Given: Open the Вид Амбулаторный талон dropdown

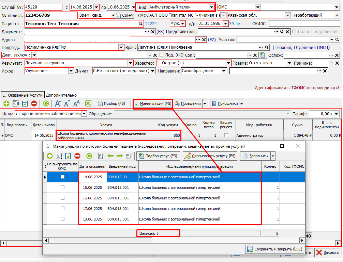Looking at the screenshot, I should click(211, 7).
